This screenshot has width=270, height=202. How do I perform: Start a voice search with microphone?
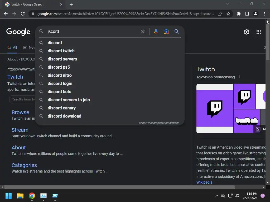click(156, 32)
